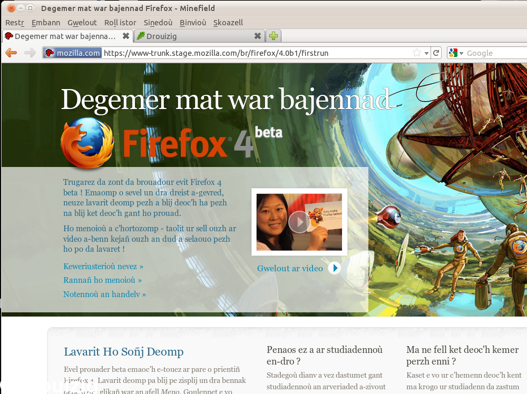The width and height of the screenshot is (527, 394).
Task: Open a new tab with the plus icon
Action: point(274,36)
